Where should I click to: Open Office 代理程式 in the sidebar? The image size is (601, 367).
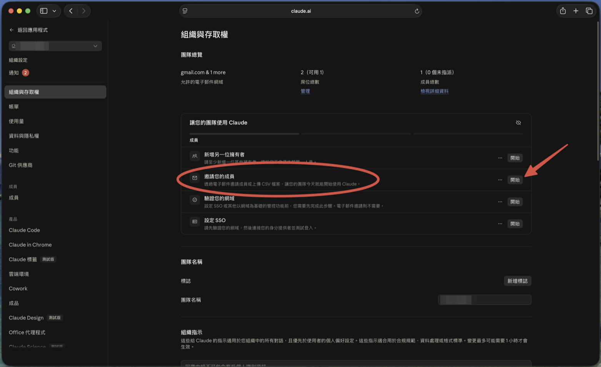[27, 332]
